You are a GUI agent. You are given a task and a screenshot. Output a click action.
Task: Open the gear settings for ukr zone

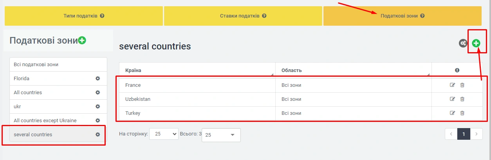pyautogui.click(x=98, y=107)
